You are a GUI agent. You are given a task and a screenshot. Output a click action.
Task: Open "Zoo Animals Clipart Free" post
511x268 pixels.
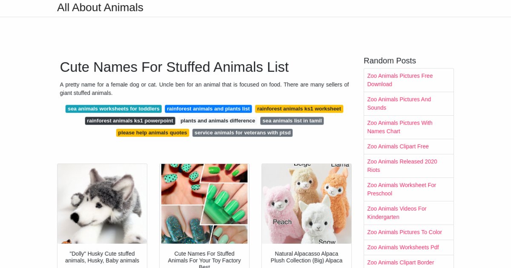tap(398, 146)
